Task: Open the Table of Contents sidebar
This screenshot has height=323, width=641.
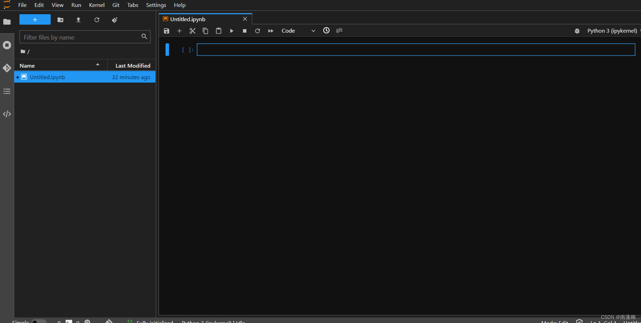Action: (7, 91)
